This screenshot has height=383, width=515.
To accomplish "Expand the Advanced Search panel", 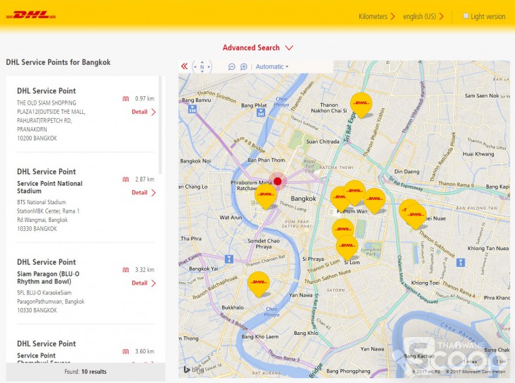I will 257,48.
